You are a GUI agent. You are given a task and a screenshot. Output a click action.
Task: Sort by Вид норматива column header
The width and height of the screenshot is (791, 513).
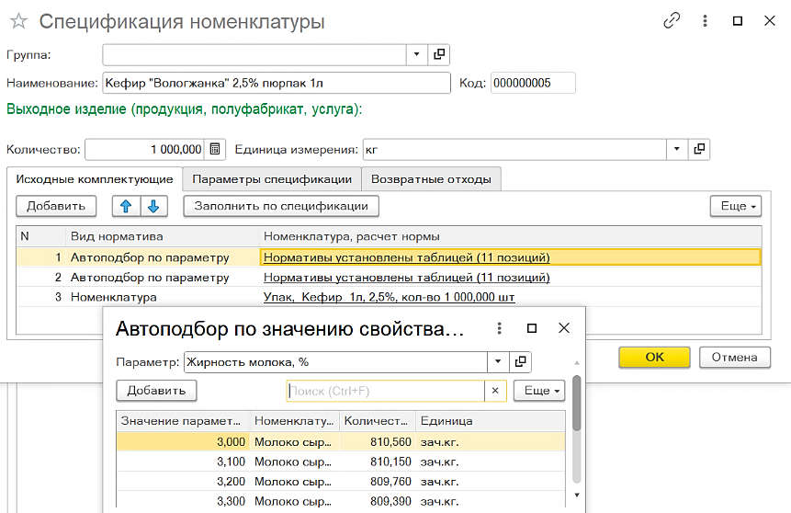tap(162, 236)
